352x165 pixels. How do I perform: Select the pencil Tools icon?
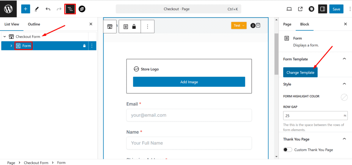pyautogui.click(x=37, y=9)
